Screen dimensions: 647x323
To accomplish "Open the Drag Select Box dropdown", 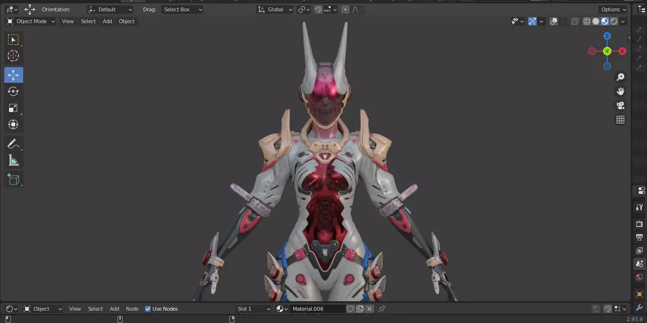I will point(182,9).
